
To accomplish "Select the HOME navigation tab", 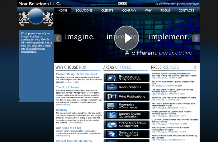I will point(63,11).
